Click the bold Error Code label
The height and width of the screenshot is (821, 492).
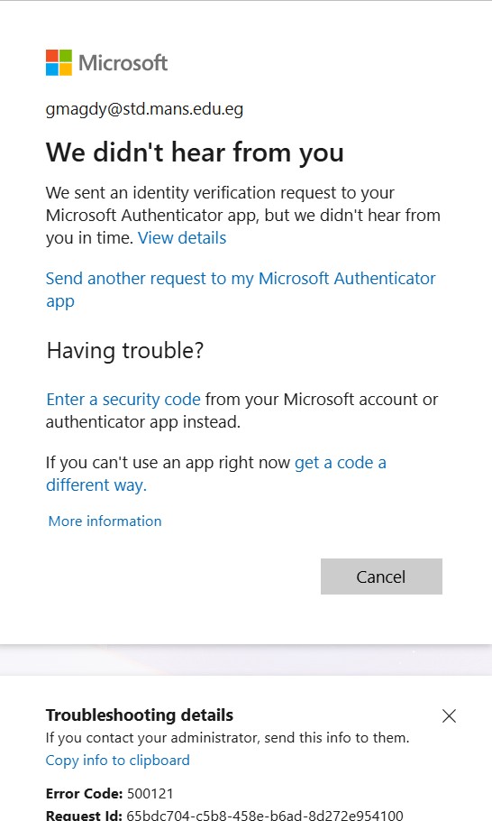coord(85,794)
